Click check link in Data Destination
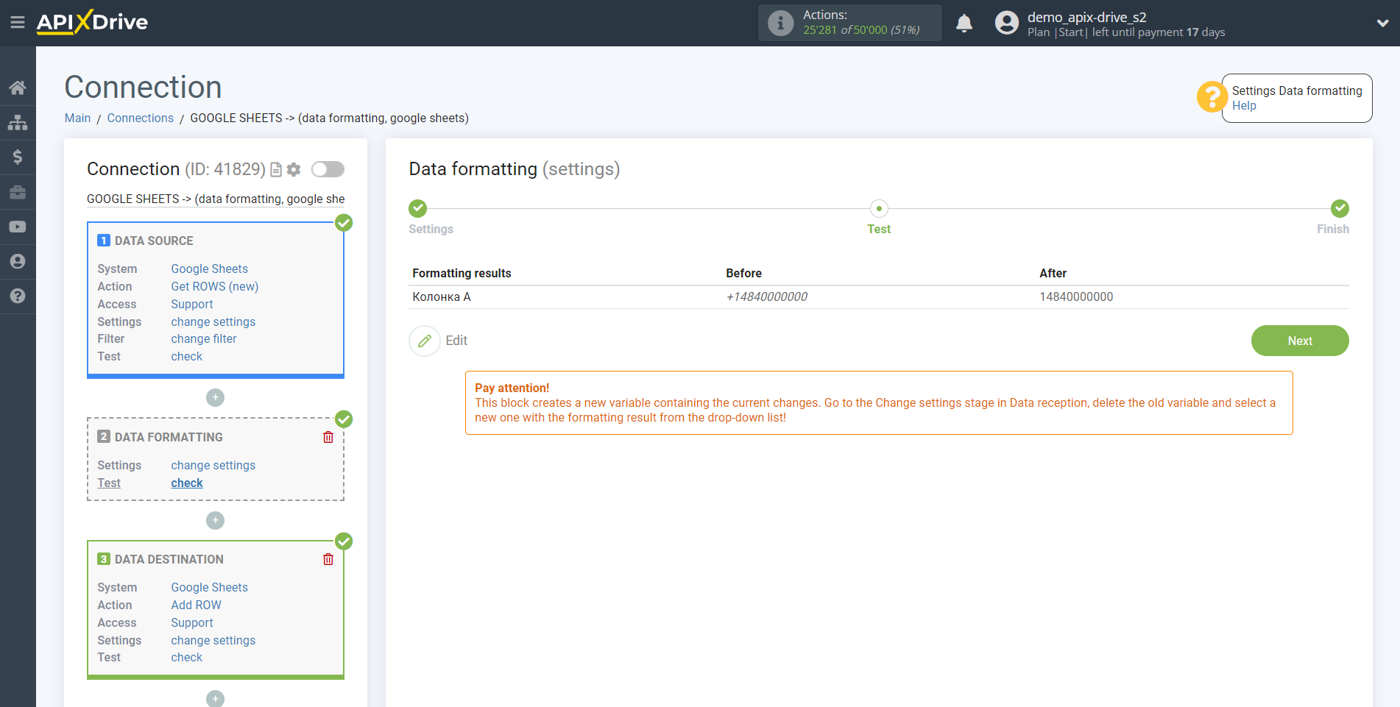Image resolution: width=1400 pixels, height=707 pixels. [x=187, y=657]
